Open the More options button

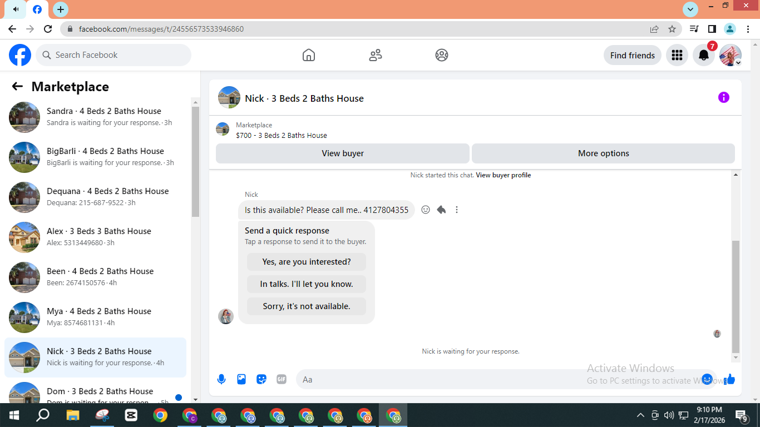click(x=604, y=153)
